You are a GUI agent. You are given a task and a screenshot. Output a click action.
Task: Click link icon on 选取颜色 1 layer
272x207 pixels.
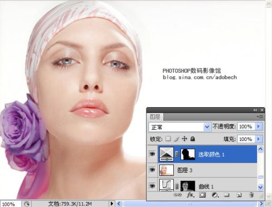point(177,154)
